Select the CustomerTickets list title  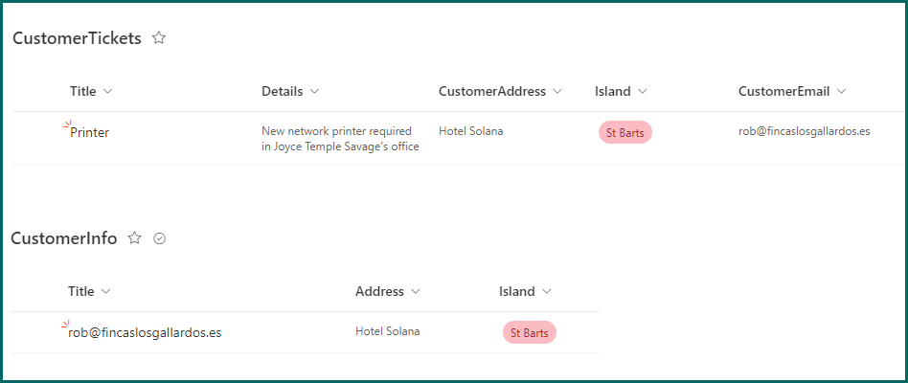click(77, 38)
